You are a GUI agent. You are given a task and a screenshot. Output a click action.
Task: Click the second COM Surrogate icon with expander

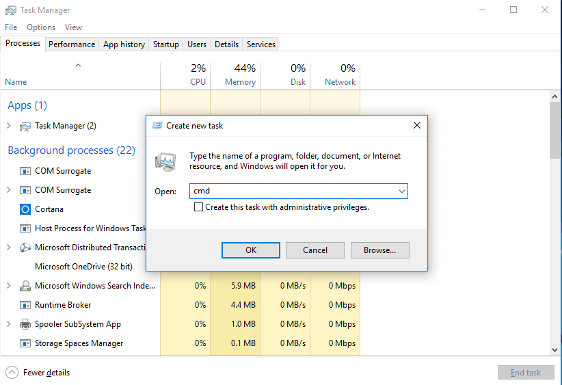point(25,190)
